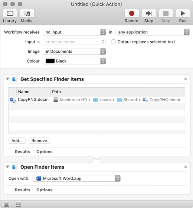Open the Image Documents dropdown
Viewport: 193px width, 208px height.
74,52
